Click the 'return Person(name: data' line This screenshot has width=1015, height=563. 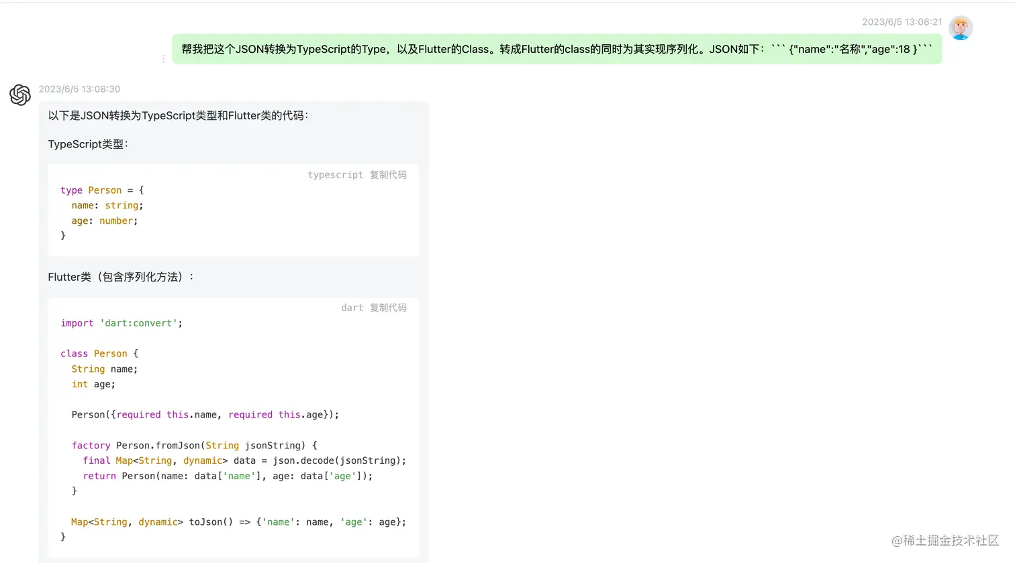228,477
